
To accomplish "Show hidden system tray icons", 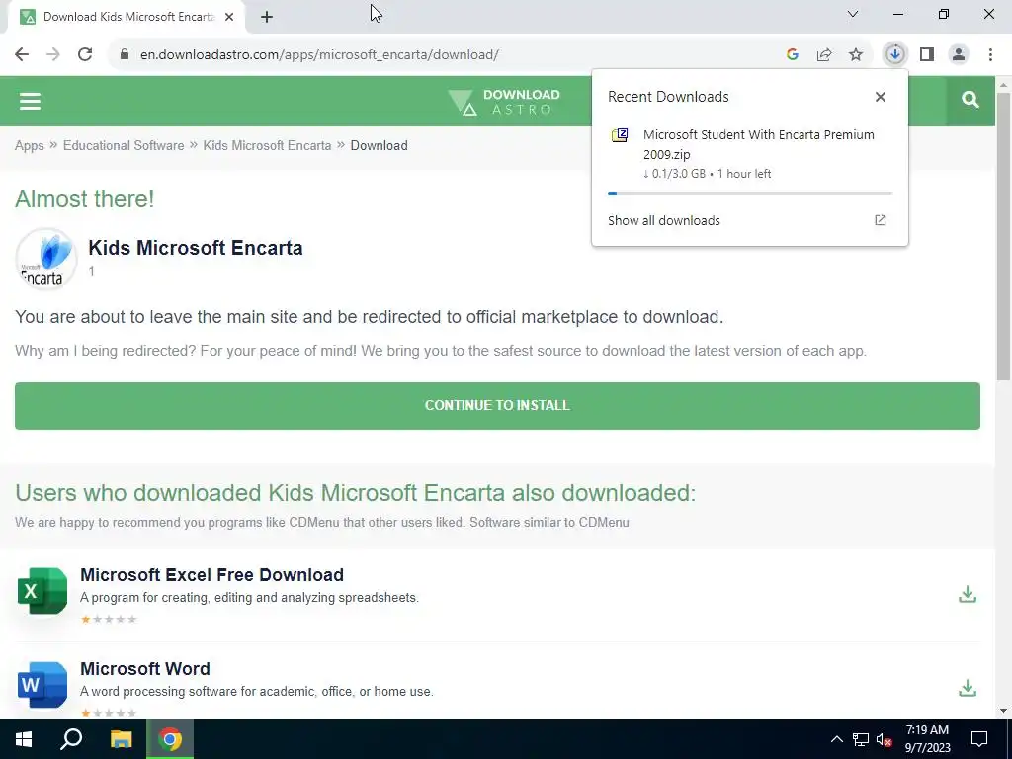I will [x=836, y=739].
